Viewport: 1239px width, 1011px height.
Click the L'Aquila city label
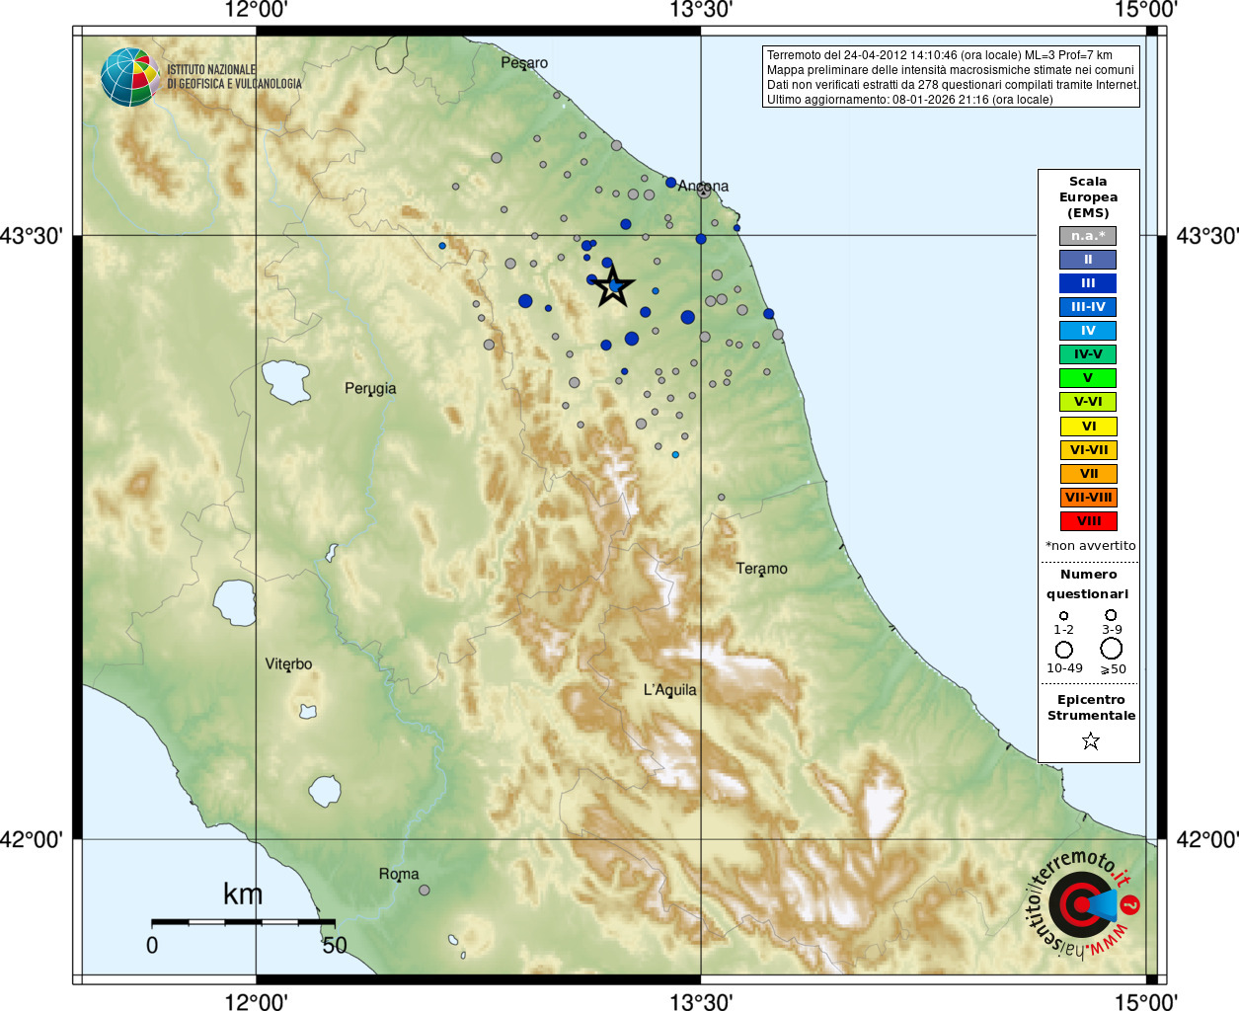(x=670, y=690)
